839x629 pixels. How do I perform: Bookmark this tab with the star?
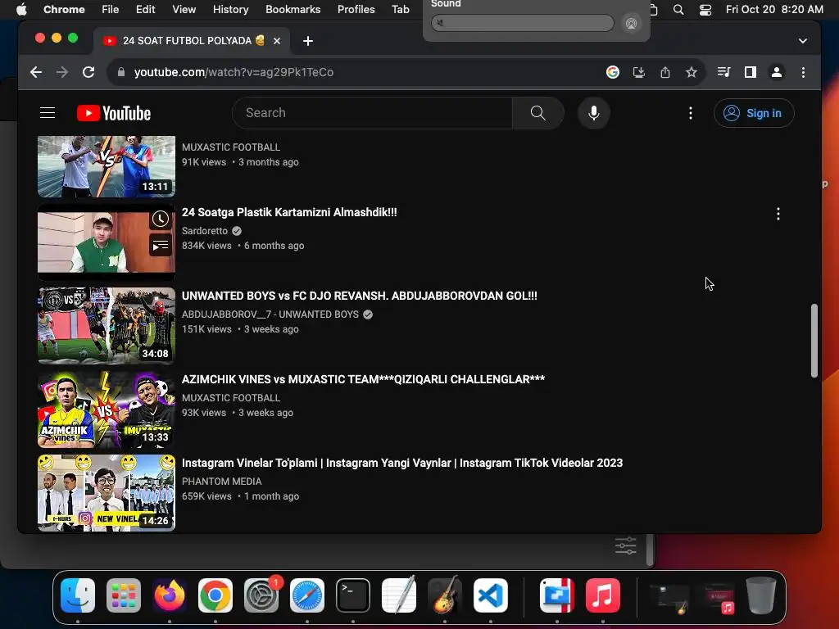[x=692, y=72]
